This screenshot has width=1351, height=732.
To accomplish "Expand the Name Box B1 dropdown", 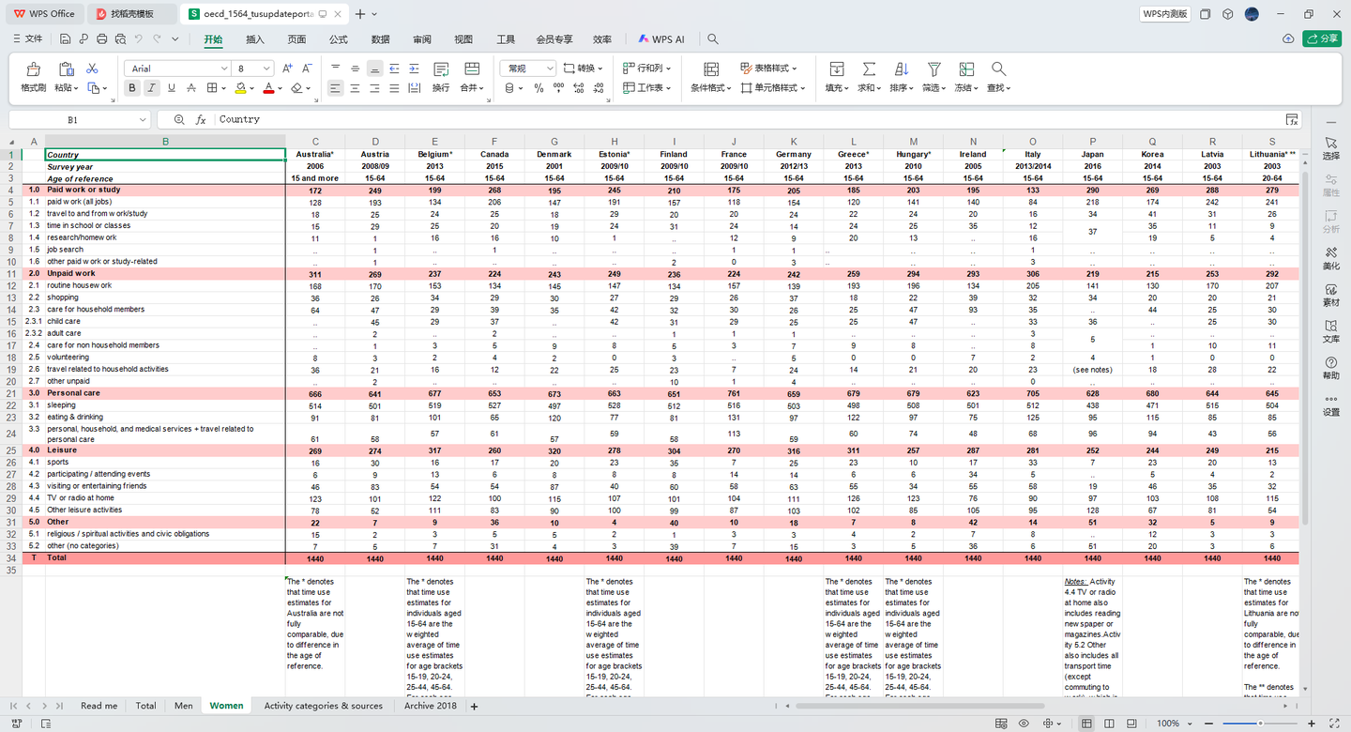I will [x=143, y=120].
